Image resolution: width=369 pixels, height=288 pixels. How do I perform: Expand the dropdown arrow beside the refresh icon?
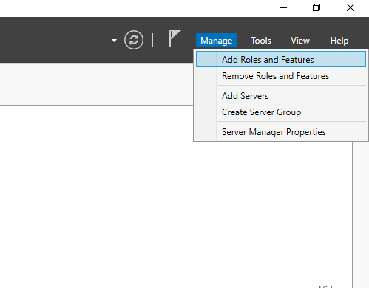point(114,41)
